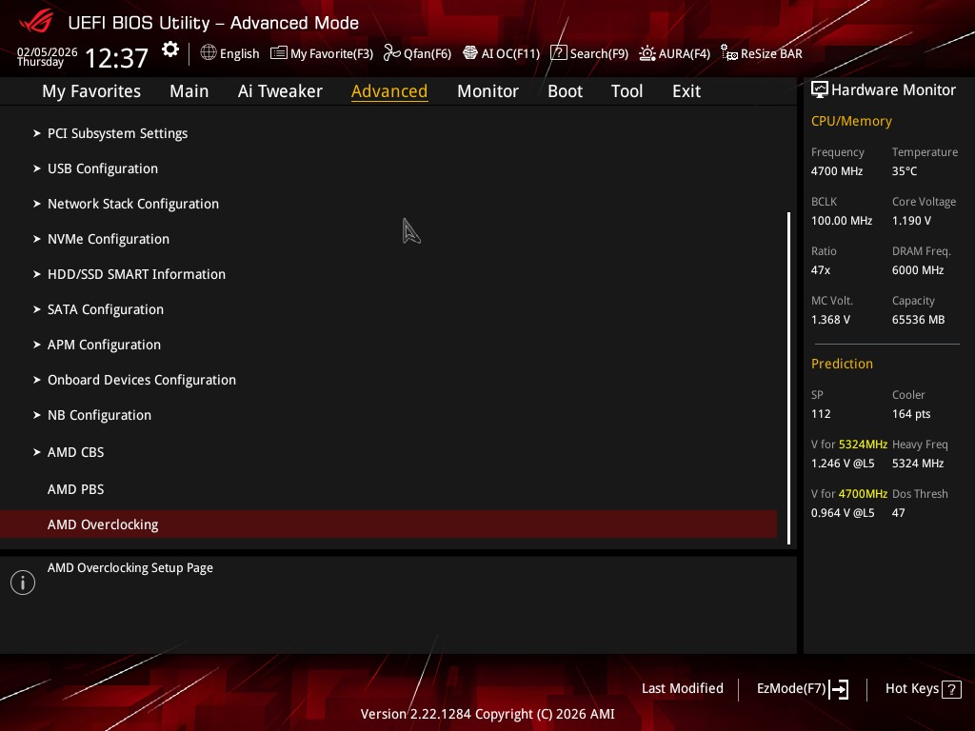Expand Network Stack Configuration arrow
This screenshot has height=731, width=975.
click(37, 204)
